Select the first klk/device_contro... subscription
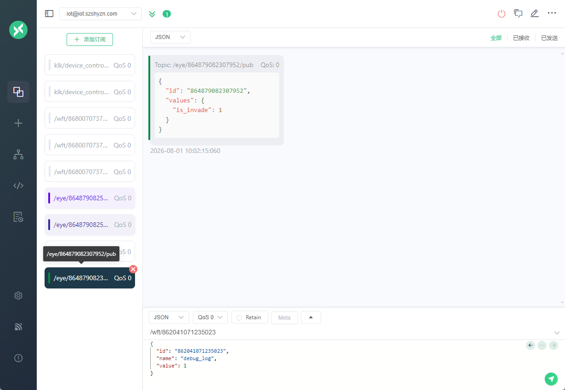This screenshot has height=390, width=565. click(x=90, y=65)
